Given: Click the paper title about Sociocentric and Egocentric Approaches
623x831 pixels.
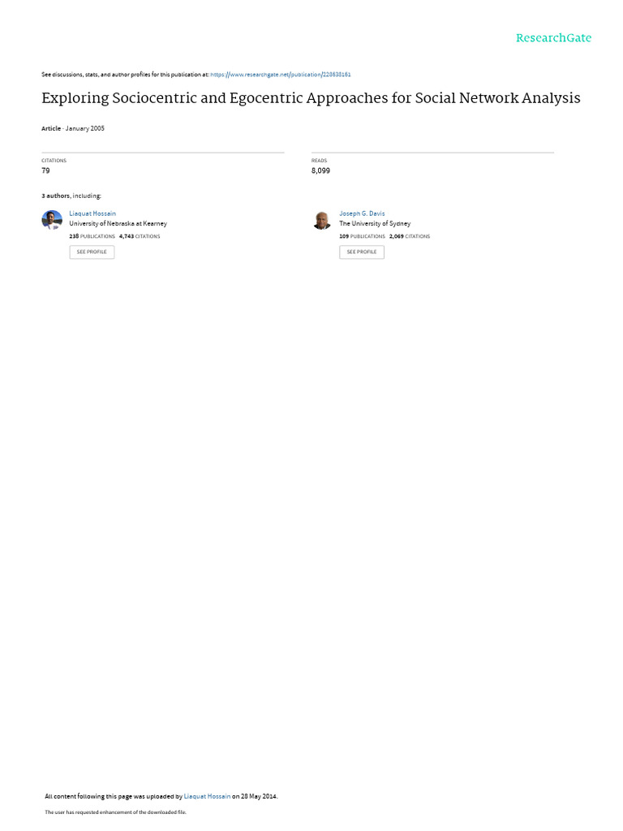Looking at the screenshot, I should 311,98.
